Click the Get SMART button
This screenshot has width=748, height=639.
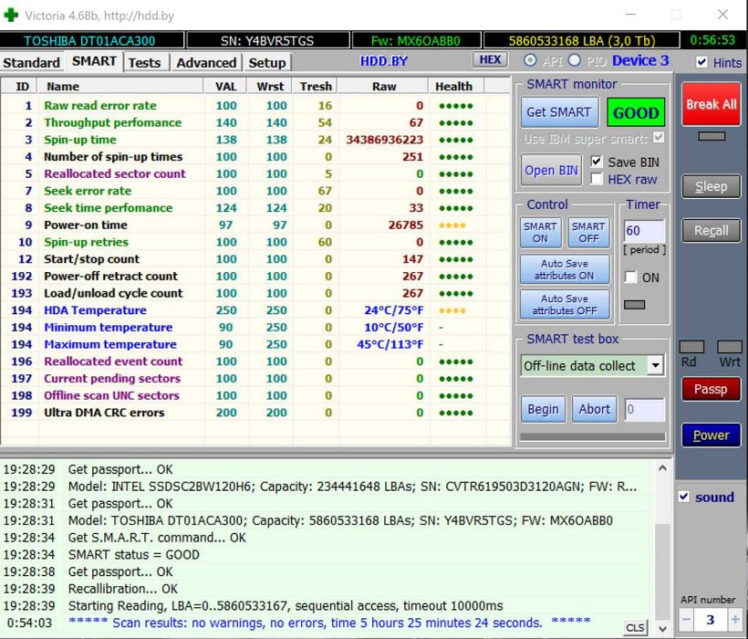[x=559, y=112]
